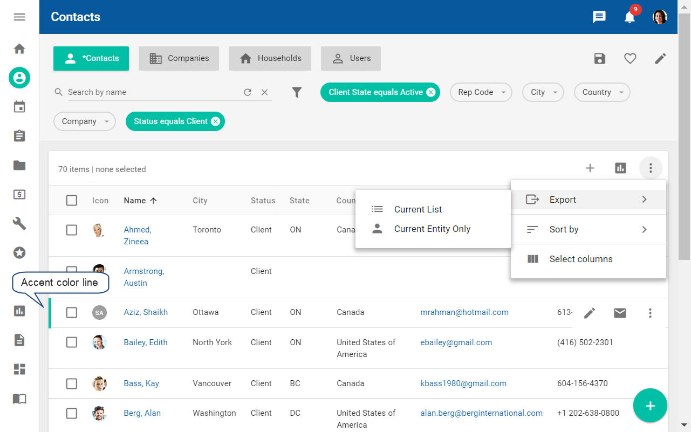Click Select columns menu item
691x432 pixels.
(x=580, y=259)
